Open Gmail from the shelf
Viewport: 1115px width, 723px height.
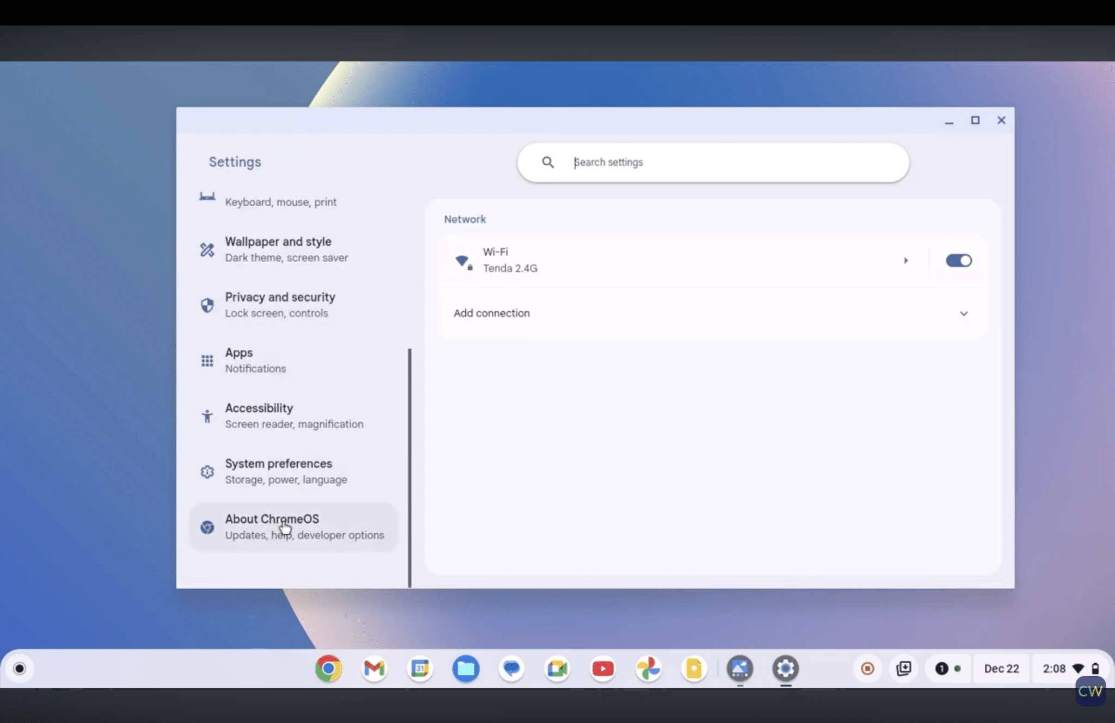tap(374, 668)
